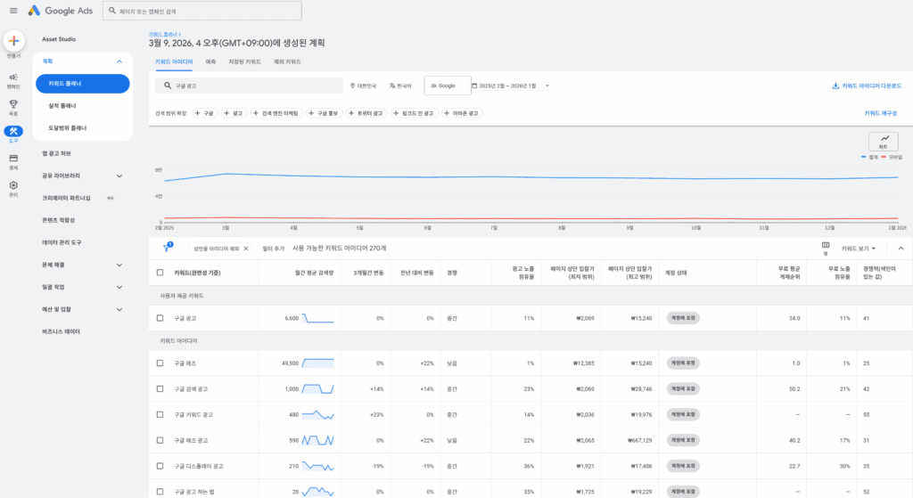Open the 키워드 보기 dropdown
913x498 pixels.
pos(860,248)
